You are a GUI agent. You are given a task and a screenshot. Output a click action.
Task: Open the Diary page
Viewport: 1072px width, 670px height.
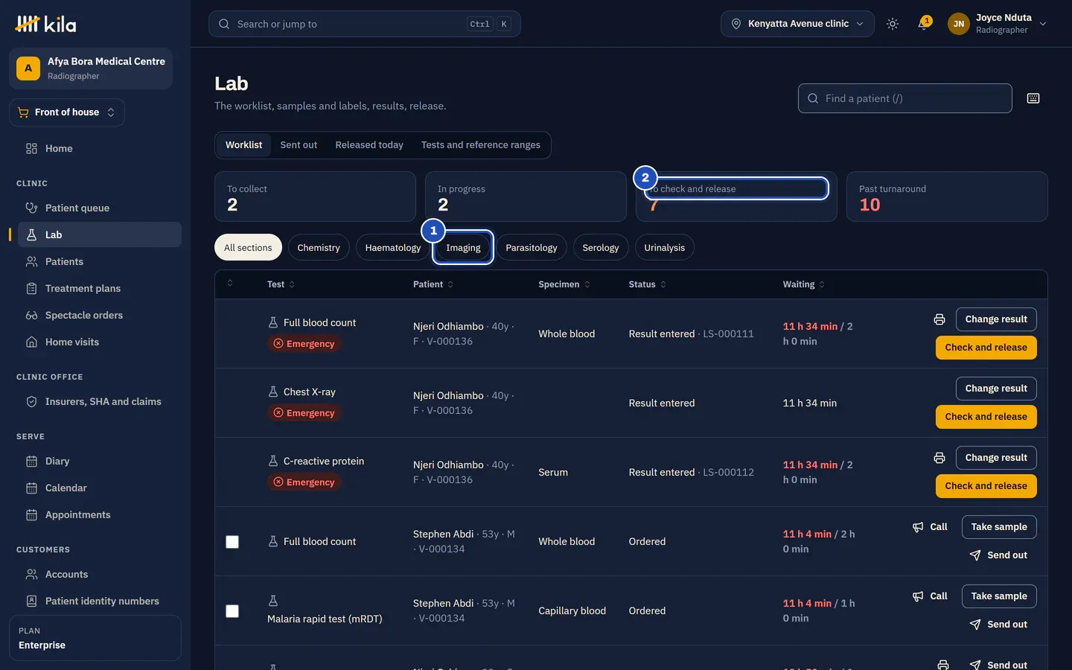(100, 461)
